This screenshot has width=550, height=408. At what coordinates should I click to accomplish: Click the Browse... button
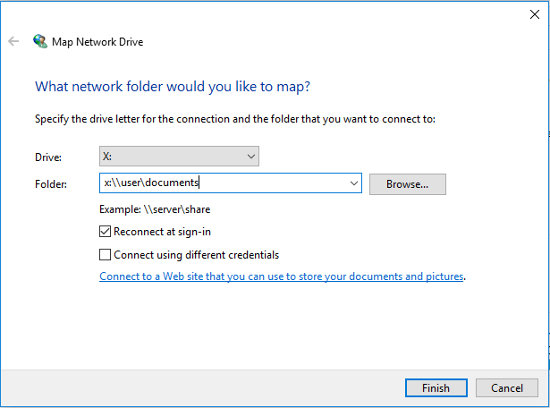(408, 184)
